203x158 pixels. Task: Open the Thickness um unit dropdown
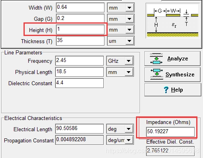point(121,41)
